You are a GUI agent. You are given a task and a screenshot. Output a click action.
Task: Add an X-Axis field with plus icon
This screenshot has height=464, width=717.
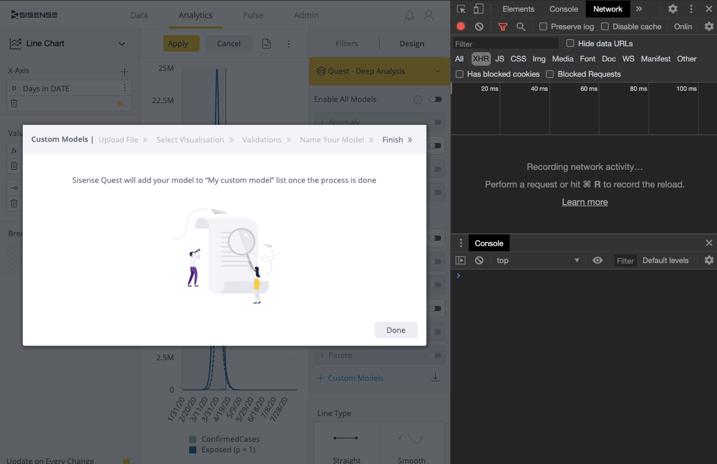[124, 71]
